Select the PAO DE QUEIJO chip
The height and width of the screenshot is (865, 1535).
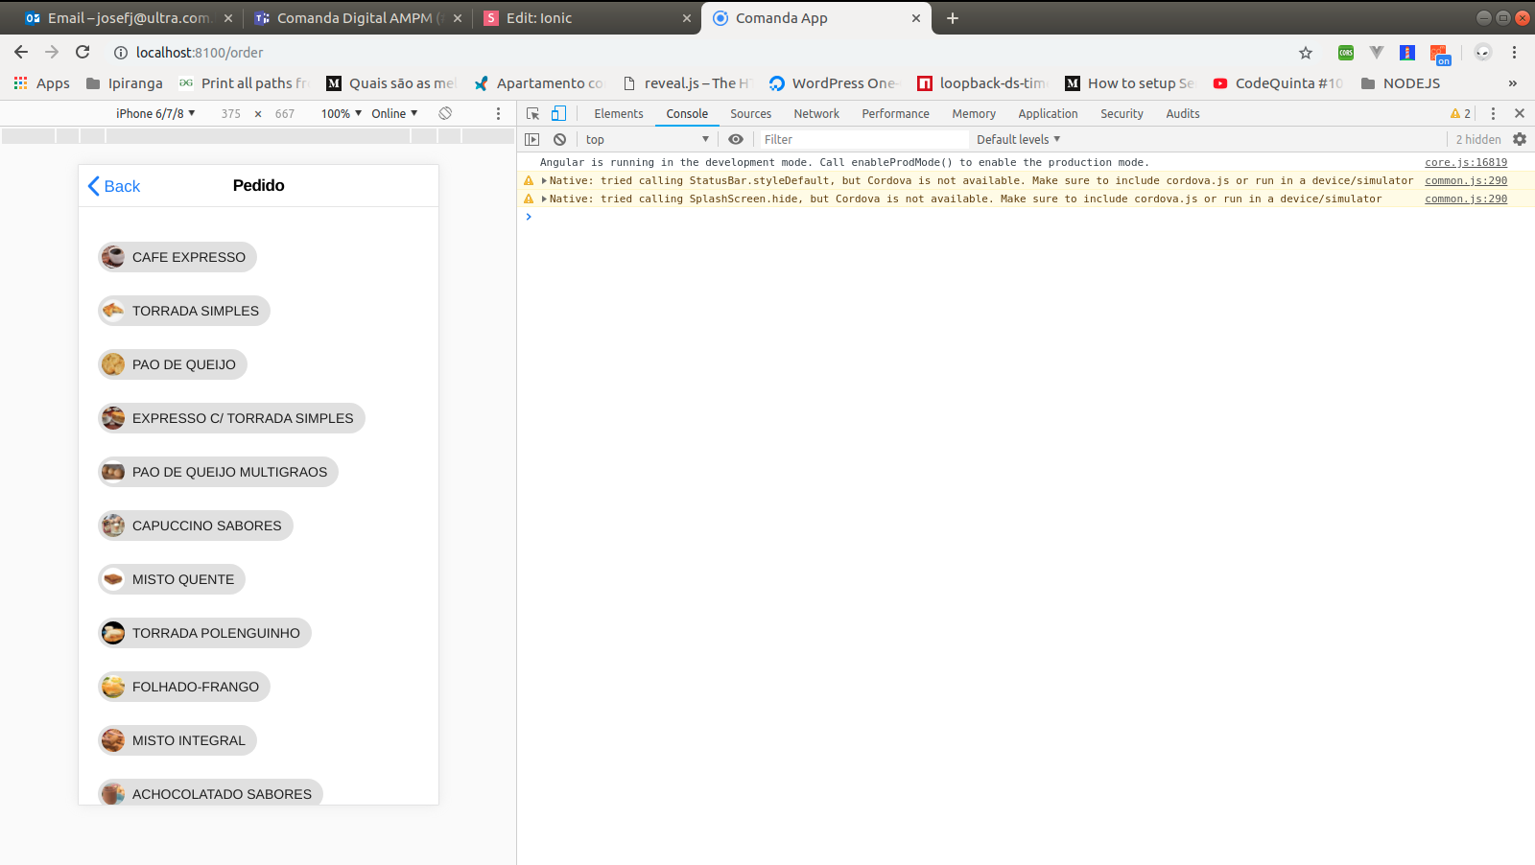(x=173, y=364)
